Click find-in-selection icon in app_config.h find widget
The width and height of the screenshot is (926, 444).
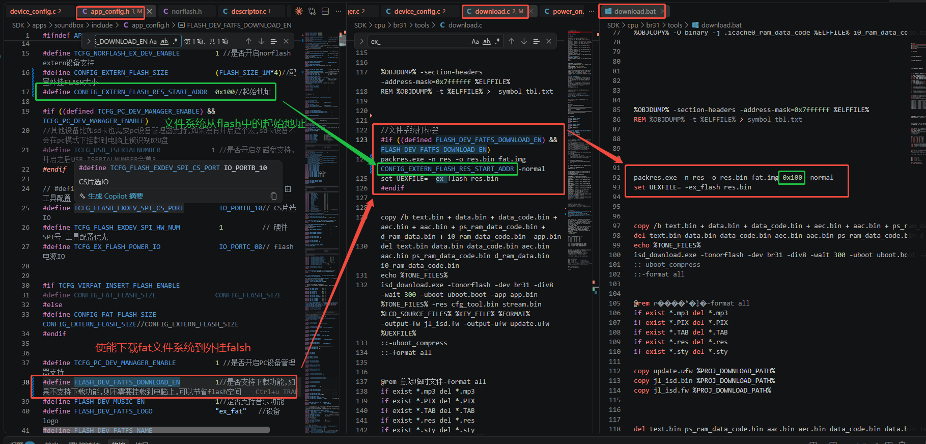(273, 41)
